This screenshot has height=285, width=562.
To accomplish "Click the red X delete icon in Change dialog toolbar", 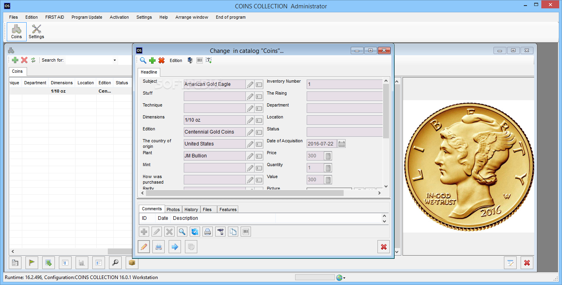I will [161, 60].
